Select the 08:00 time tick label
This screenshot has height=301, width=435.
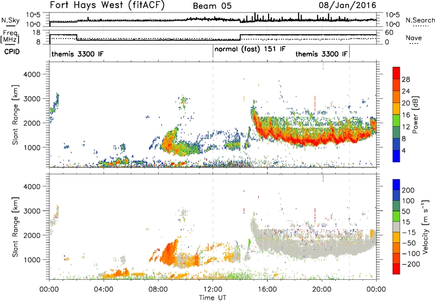(158, 290)
